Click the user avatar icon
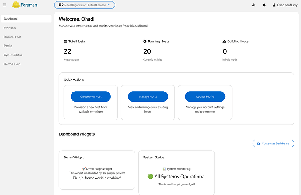 pos(274,5)
